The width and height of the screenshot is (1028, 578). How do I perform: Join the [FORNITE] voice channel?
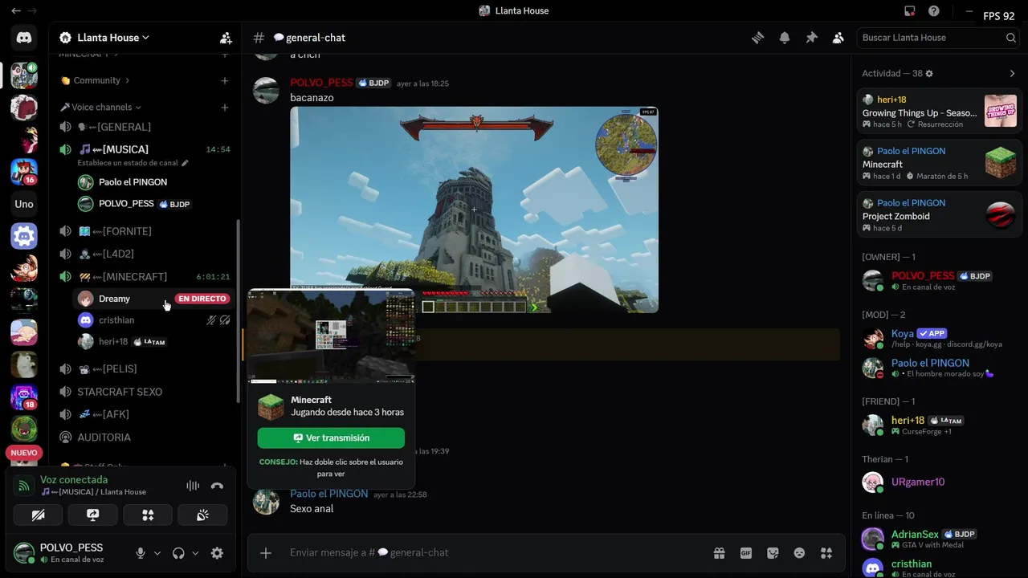click(x=145, y=231)
